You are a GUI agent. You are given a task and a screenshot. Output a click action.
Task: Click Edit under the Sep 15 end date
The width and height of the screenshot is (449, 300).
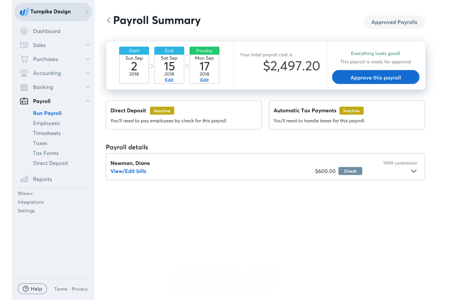pos(169,80)
